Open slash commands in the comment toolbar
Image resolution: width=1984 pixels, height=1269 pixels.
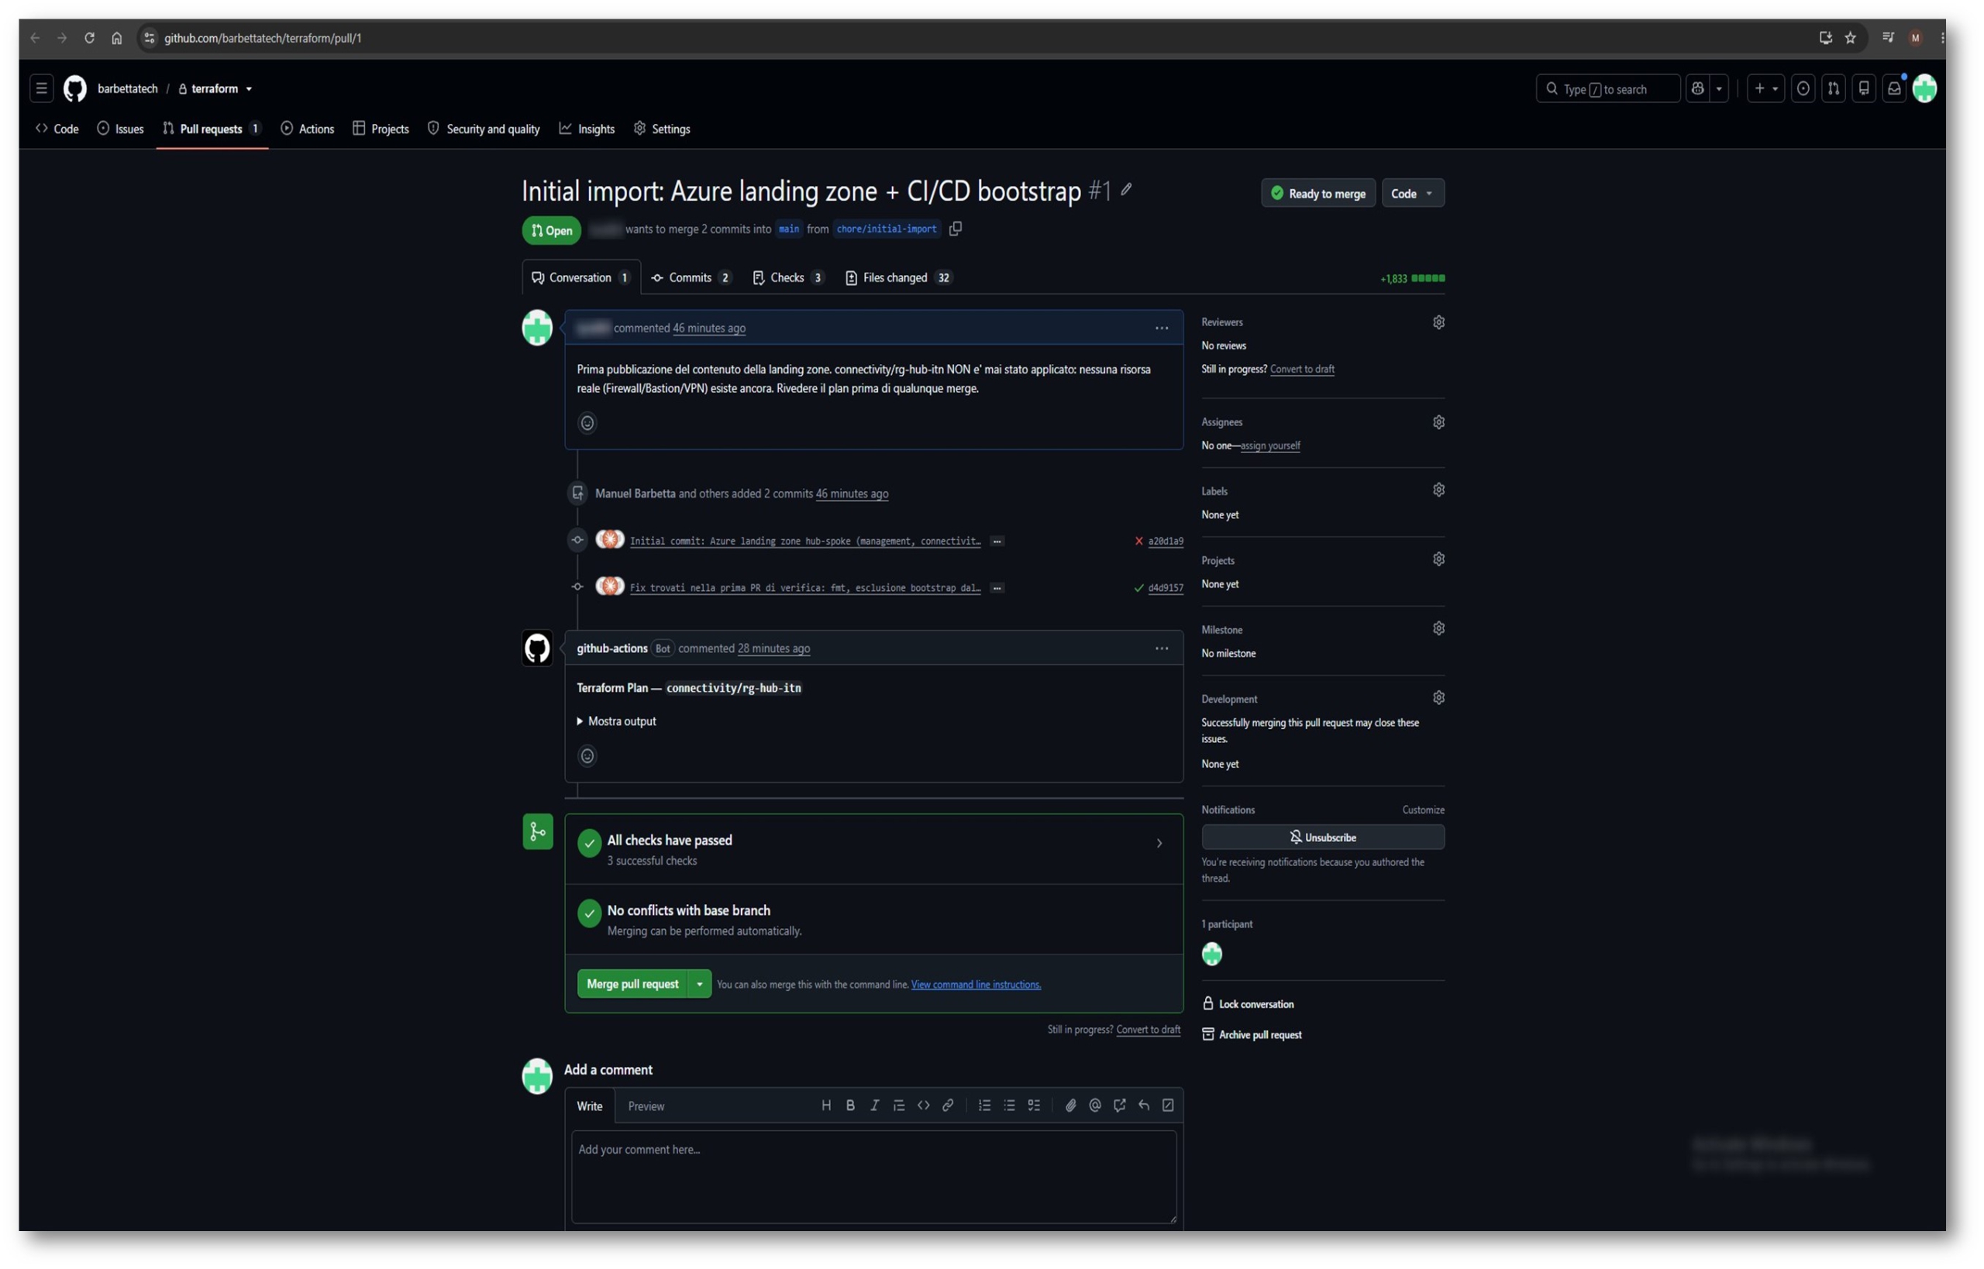tap(1168, 1106)
